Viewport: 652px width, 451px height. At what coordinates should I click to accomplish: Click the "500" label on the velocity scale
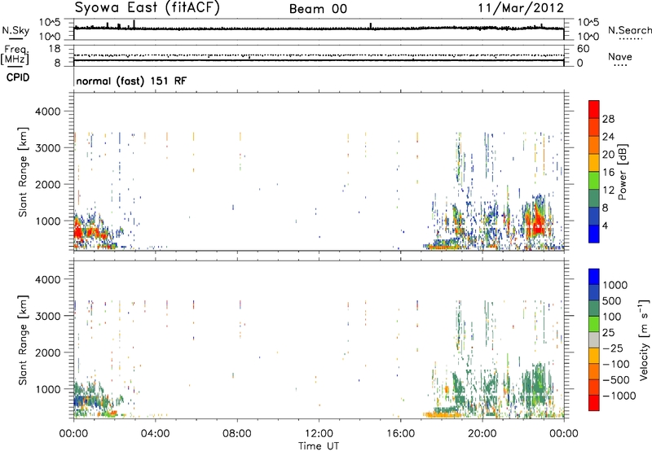(611, 301)
